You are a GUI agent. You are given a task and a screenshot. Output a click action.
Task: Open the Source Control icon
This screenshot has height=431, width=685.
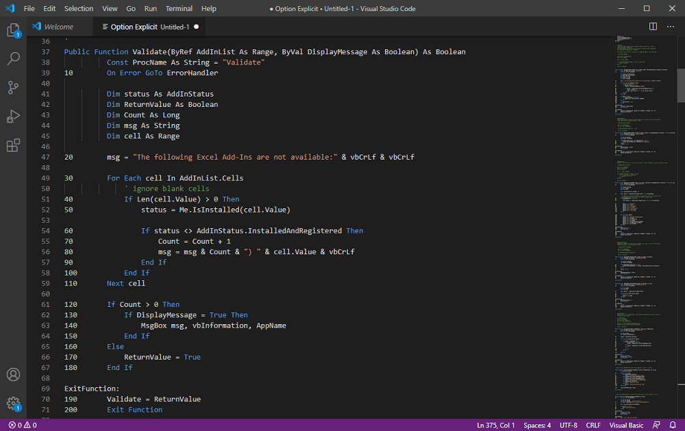tap(13, 88)
